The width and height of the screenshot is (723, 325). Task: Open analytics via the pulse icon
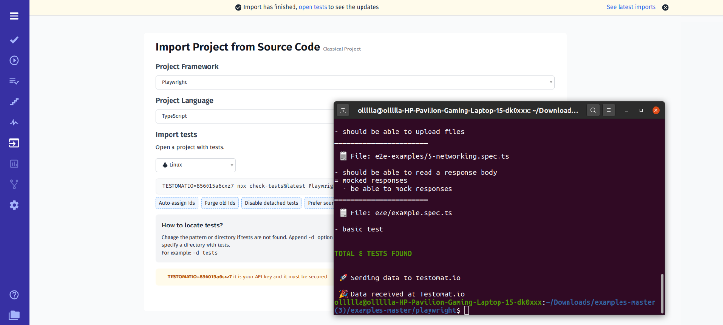tap(14, 122)
